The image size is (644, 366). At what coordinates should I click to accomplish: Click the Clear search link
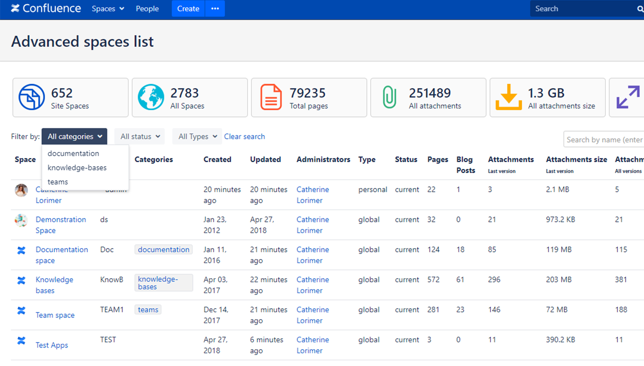pos(244,137)
